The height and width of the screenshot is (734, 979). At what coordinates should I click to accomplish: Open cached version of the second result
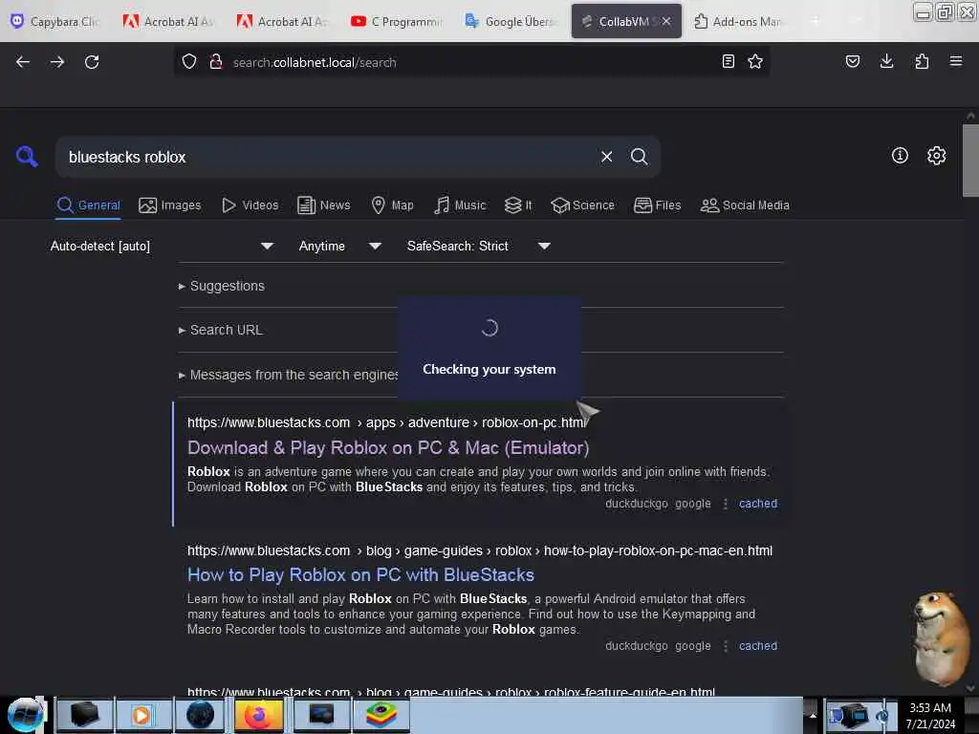(758, 646)
